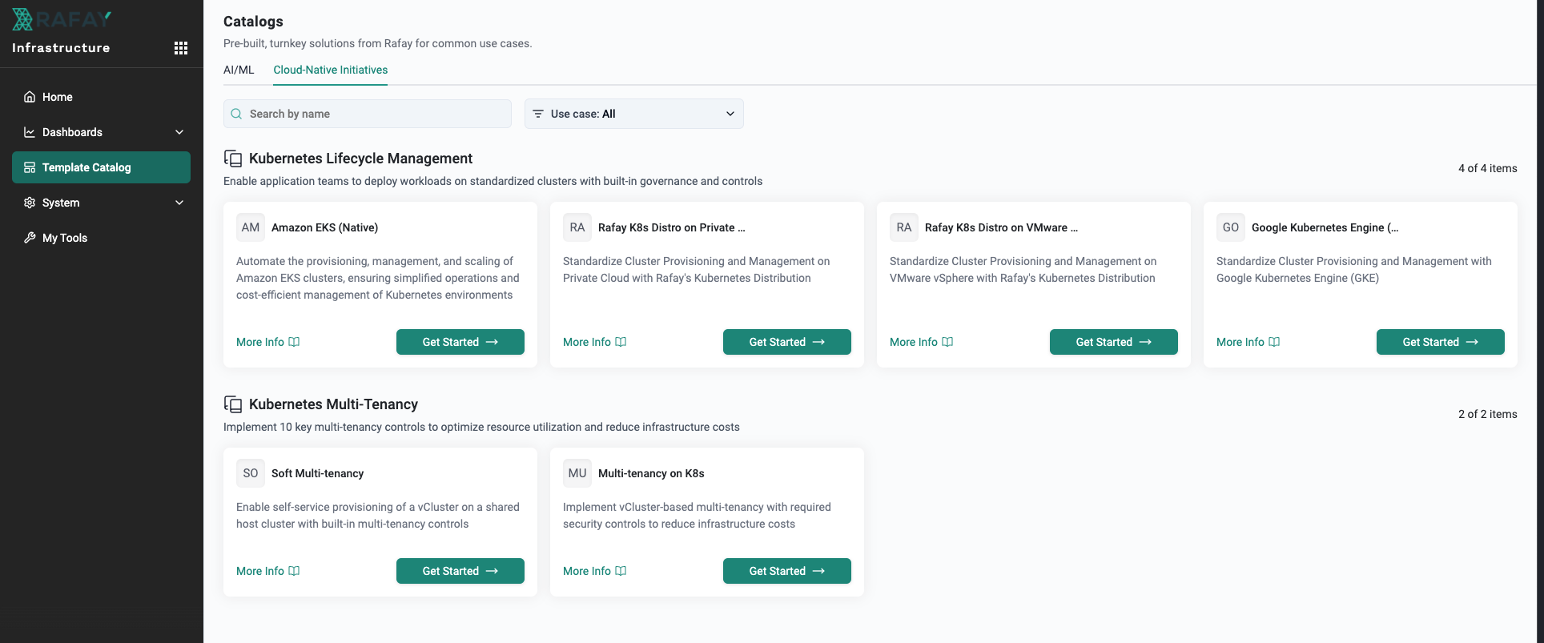Viewport: 1544px width, 643px height.
Task: Click book icon beside Amazon EKS More Info
Action: (294, 342)
